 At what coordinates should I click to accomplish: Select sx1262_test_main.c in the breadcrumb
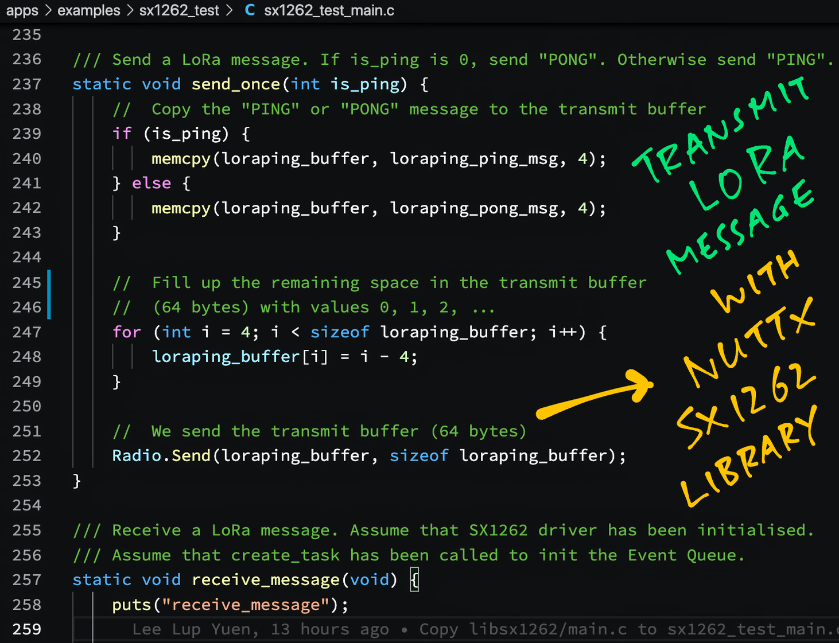[x=329, y=10]
